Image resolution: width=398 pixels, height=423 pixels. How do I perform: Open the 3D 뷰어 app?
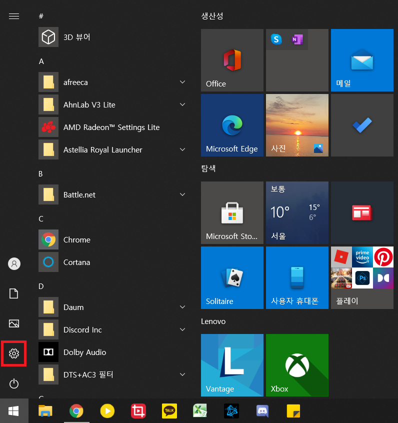[x=112, y=37]
